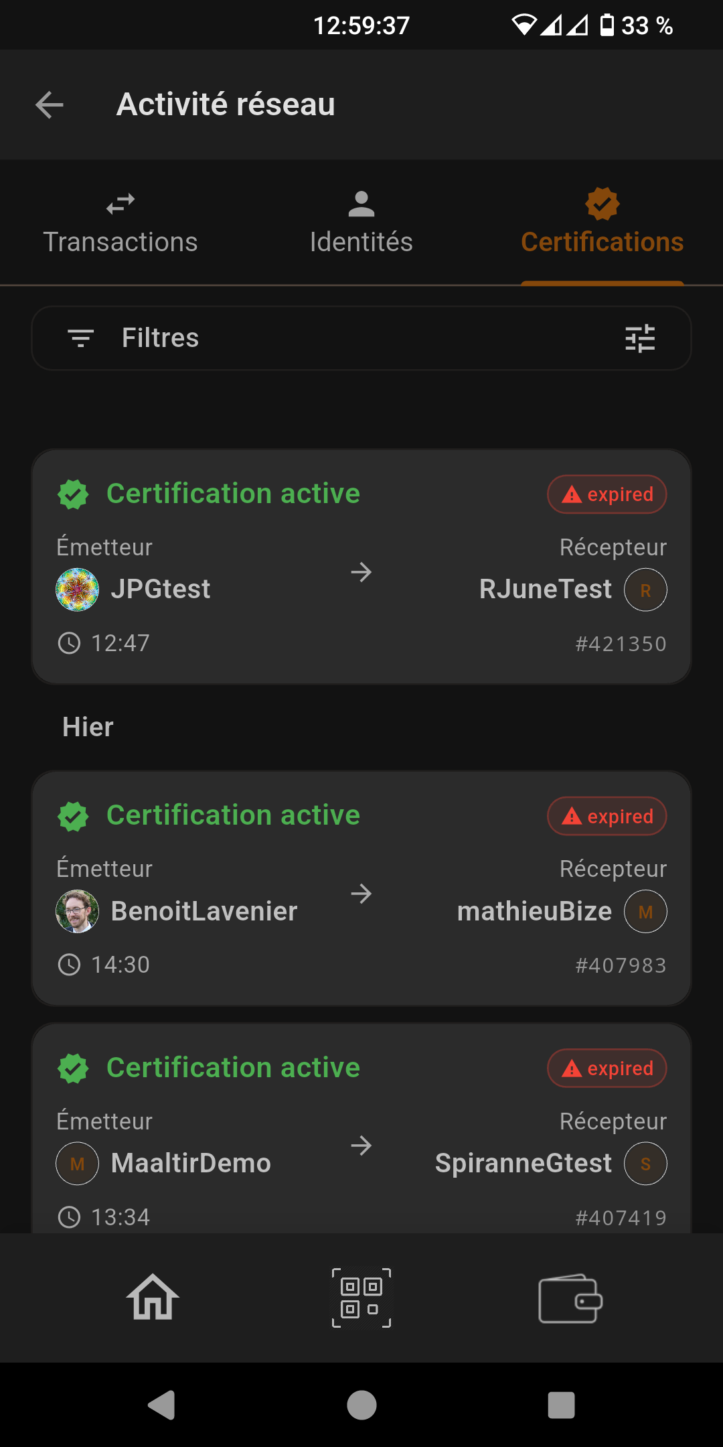Tap the R avatar next to RJuneTest
The height and width of the screenshot is (1447, 723).
tap(645, 590)
